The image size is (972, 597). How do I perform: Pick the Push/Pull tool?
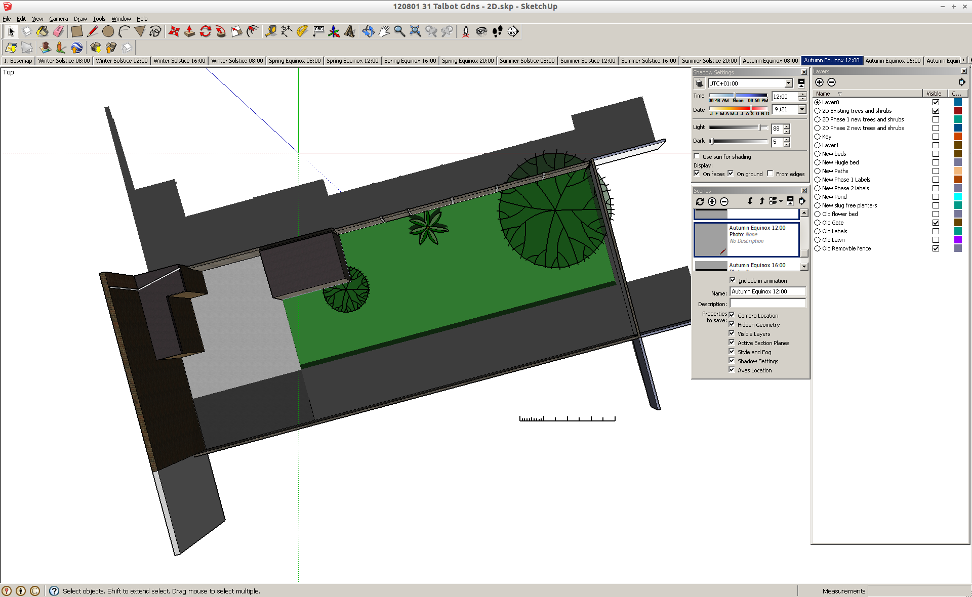(189, 31)
